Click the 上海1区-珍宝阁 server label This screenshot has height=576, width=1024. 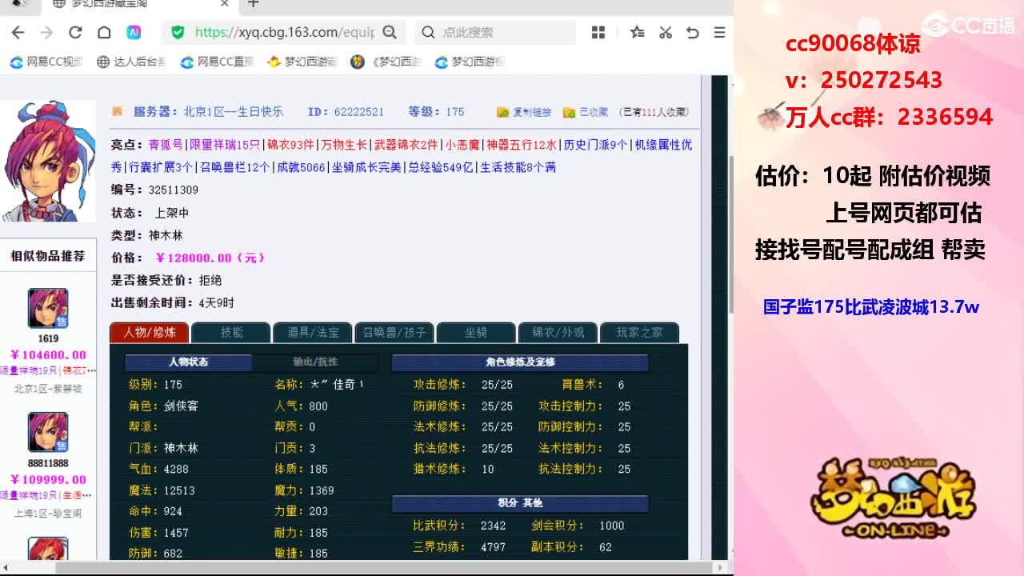coord(48,514)
